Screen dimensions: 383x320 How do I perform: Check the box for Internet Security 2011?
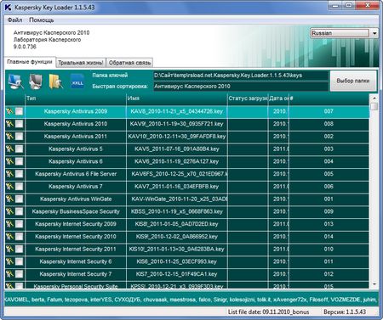pyautogui.click(x=19, y=249)
